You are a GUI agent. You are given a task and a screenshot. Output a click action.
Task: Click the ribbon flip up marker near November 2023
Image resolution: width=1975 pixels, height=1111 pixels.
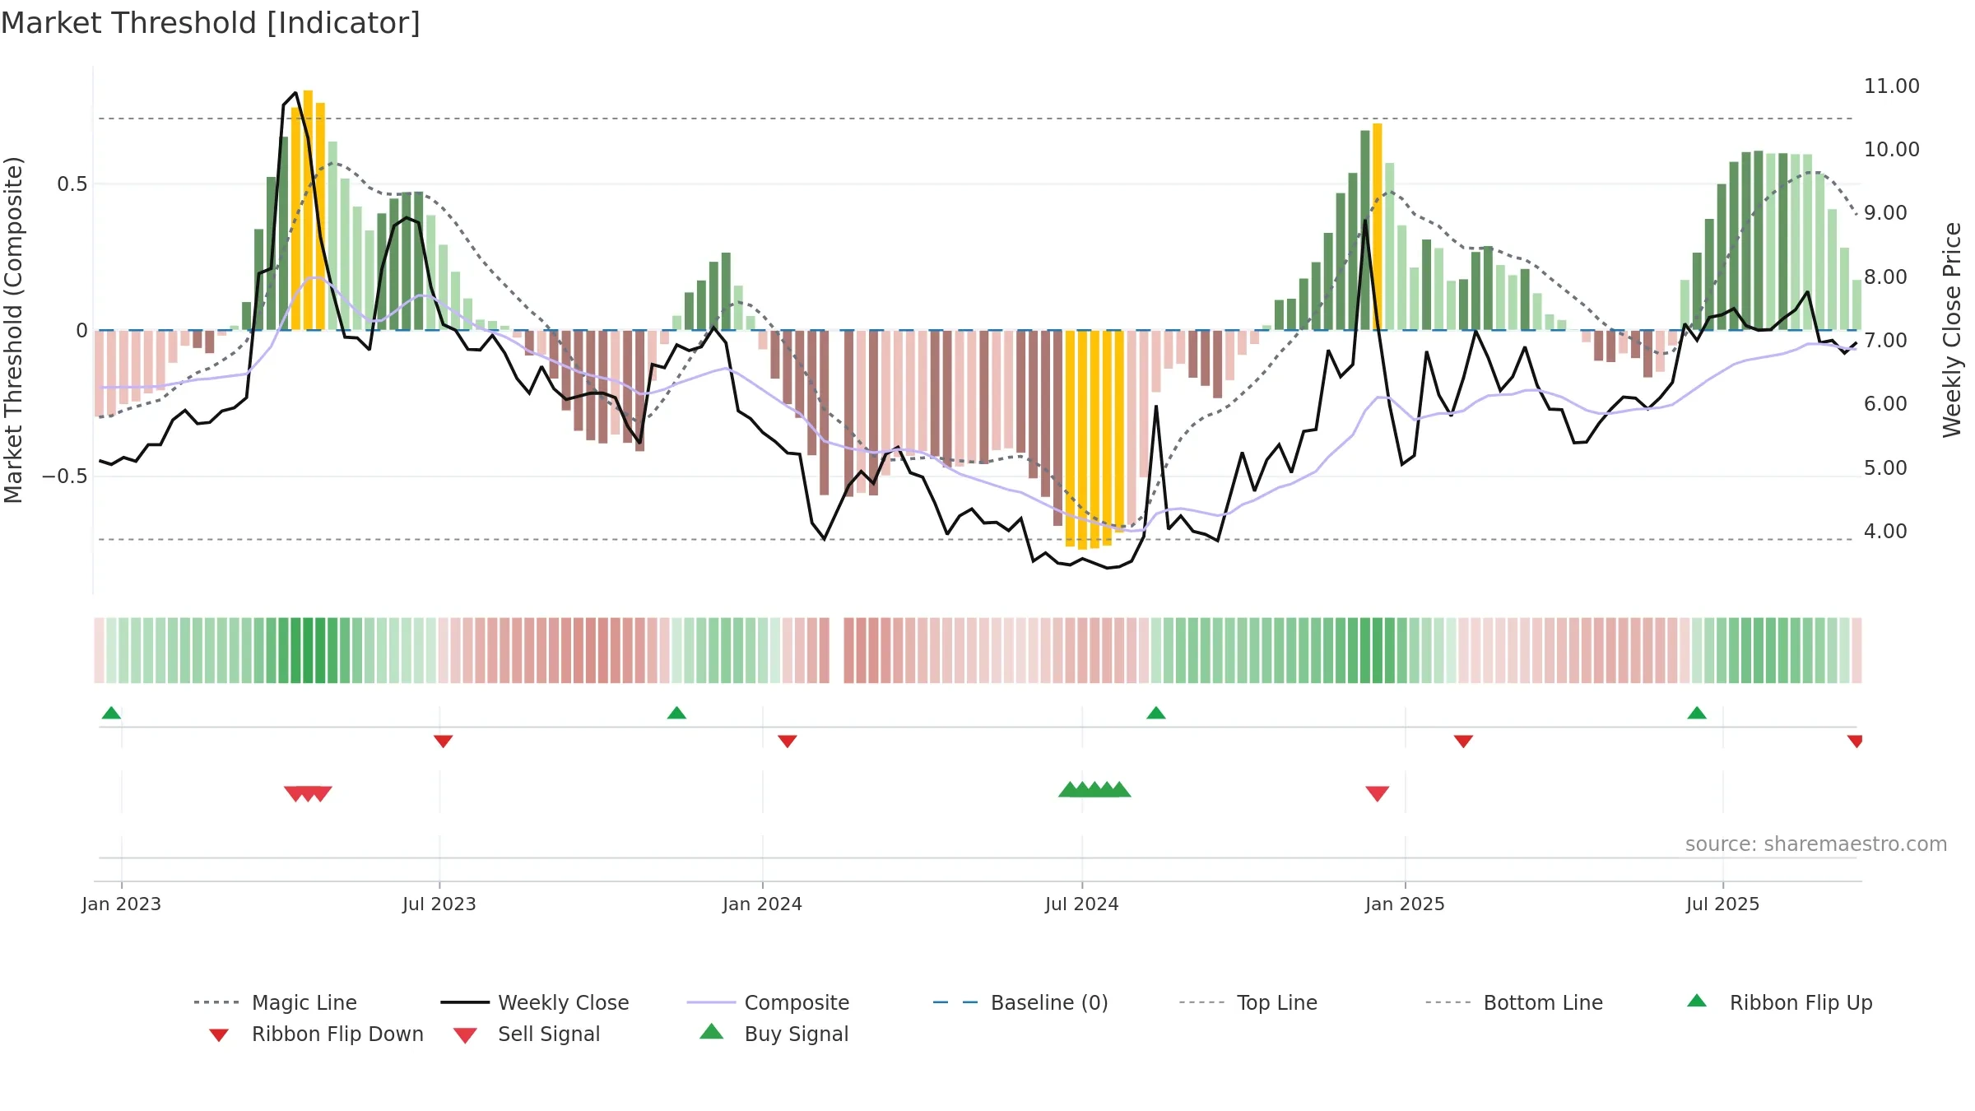point(676,713)
